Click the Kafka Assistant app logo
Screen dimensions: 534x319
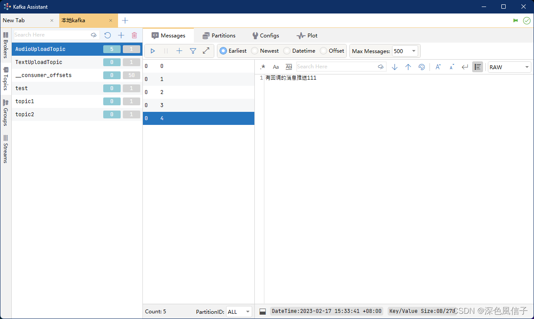7,7
